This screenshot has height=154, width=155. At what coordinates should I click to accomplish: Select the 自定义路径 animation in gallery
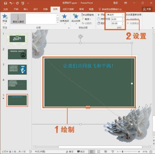tap(18, 19)
